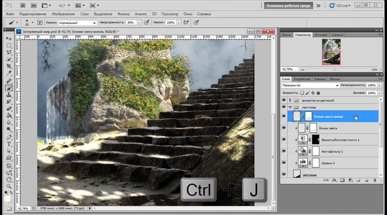The height and width of the screenshot is (215, 387).
Task: Hide the 'Фотофильтр 1' layer
Action: coord(284,151)
